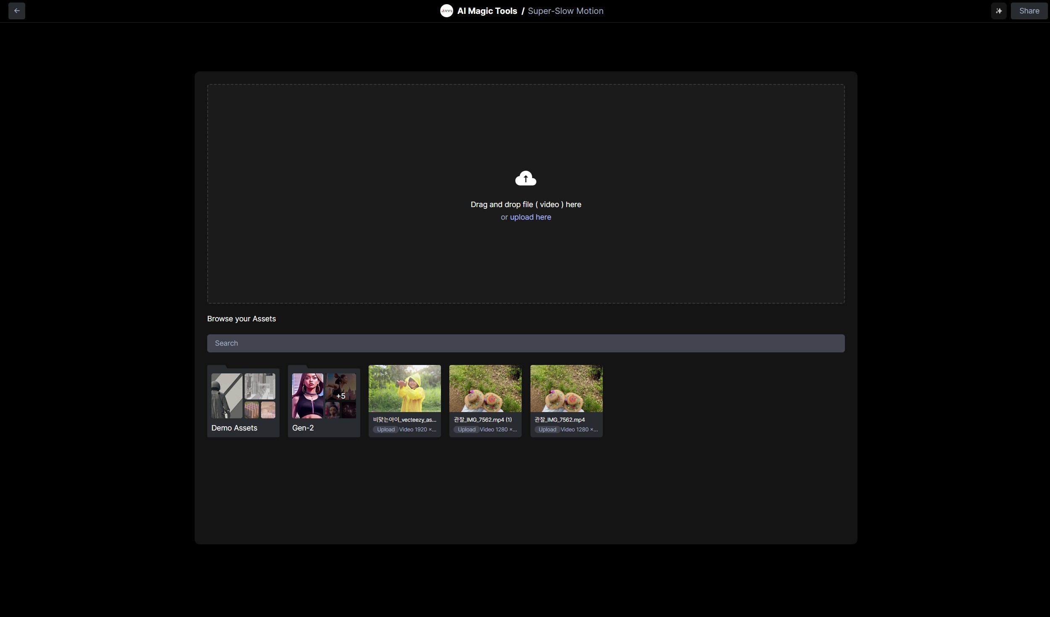Image resolution: width=1050 pixels, height=617 pixels.
Task: Select the 관찰_IMG_7562.mp4 video thumbnail
Action: click(x=566, y=389)
